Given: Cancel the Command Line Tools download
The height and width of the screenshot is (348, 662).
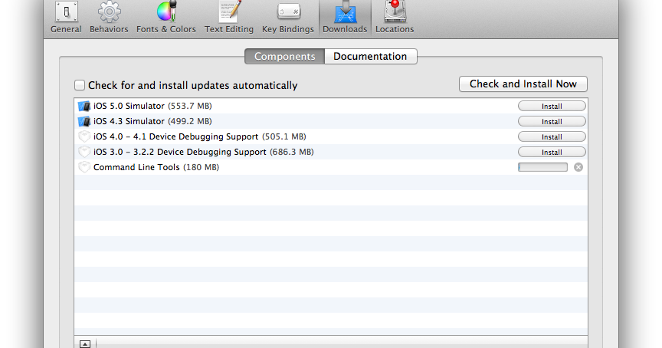Looking at the screenshot, I should 578,167.
